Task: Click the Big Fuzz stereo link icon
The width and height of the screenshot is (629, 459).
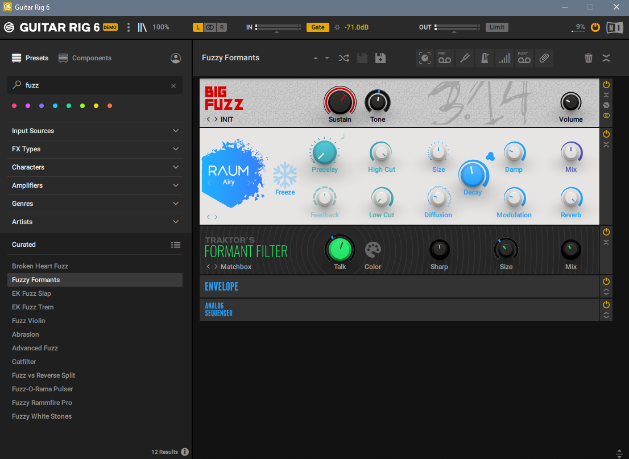Action: 606,115
